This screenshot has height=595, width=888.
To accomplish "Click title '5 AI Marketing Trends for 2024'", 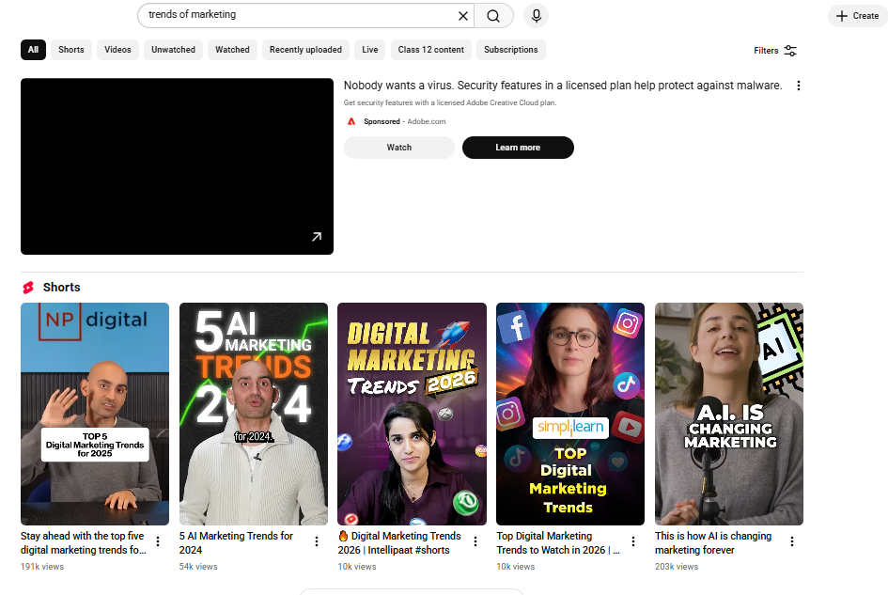I will tap(236, 543).
